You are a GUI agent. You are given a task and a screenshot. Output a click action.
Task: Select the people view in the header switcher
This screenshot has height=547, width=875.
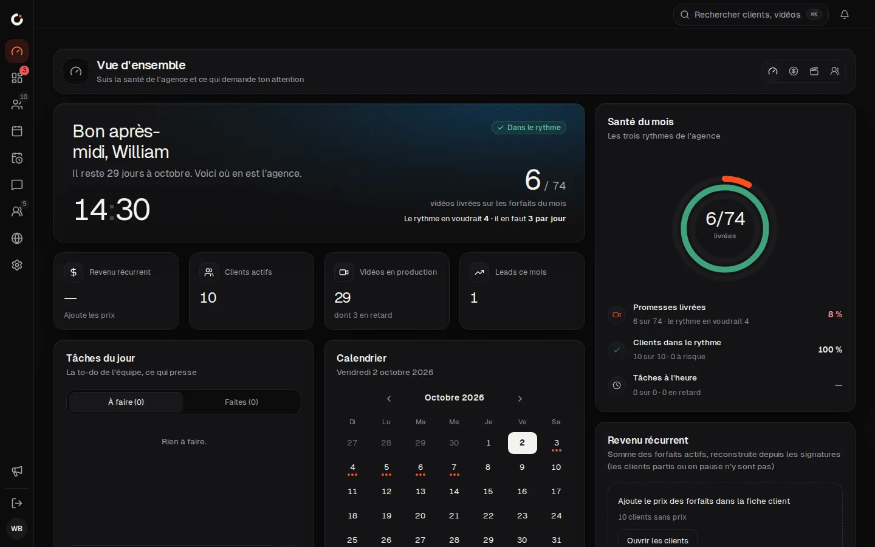tap(835, 71)
